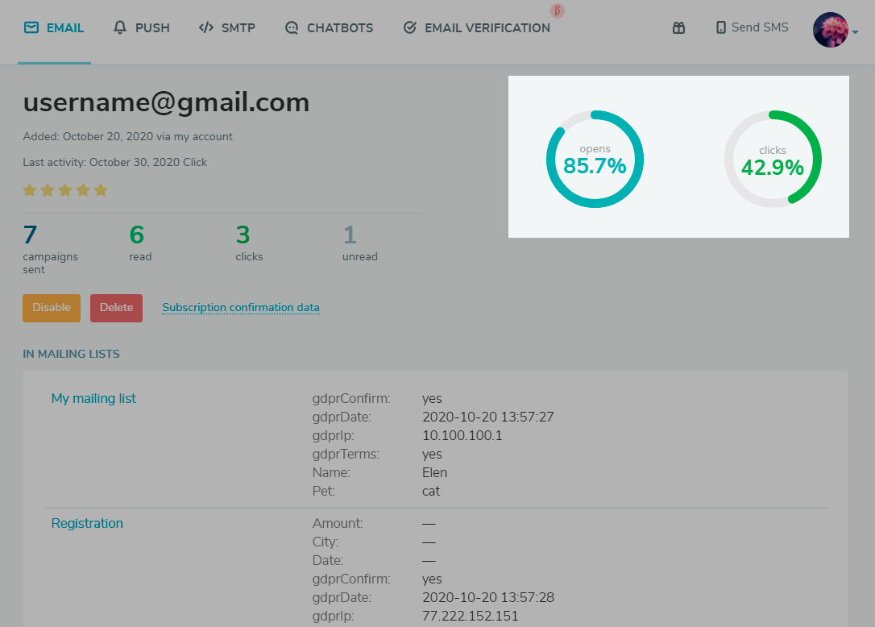Click the envelope icon beside EMAIL
This screenshot has width=875, height=627.
[31, 27]
